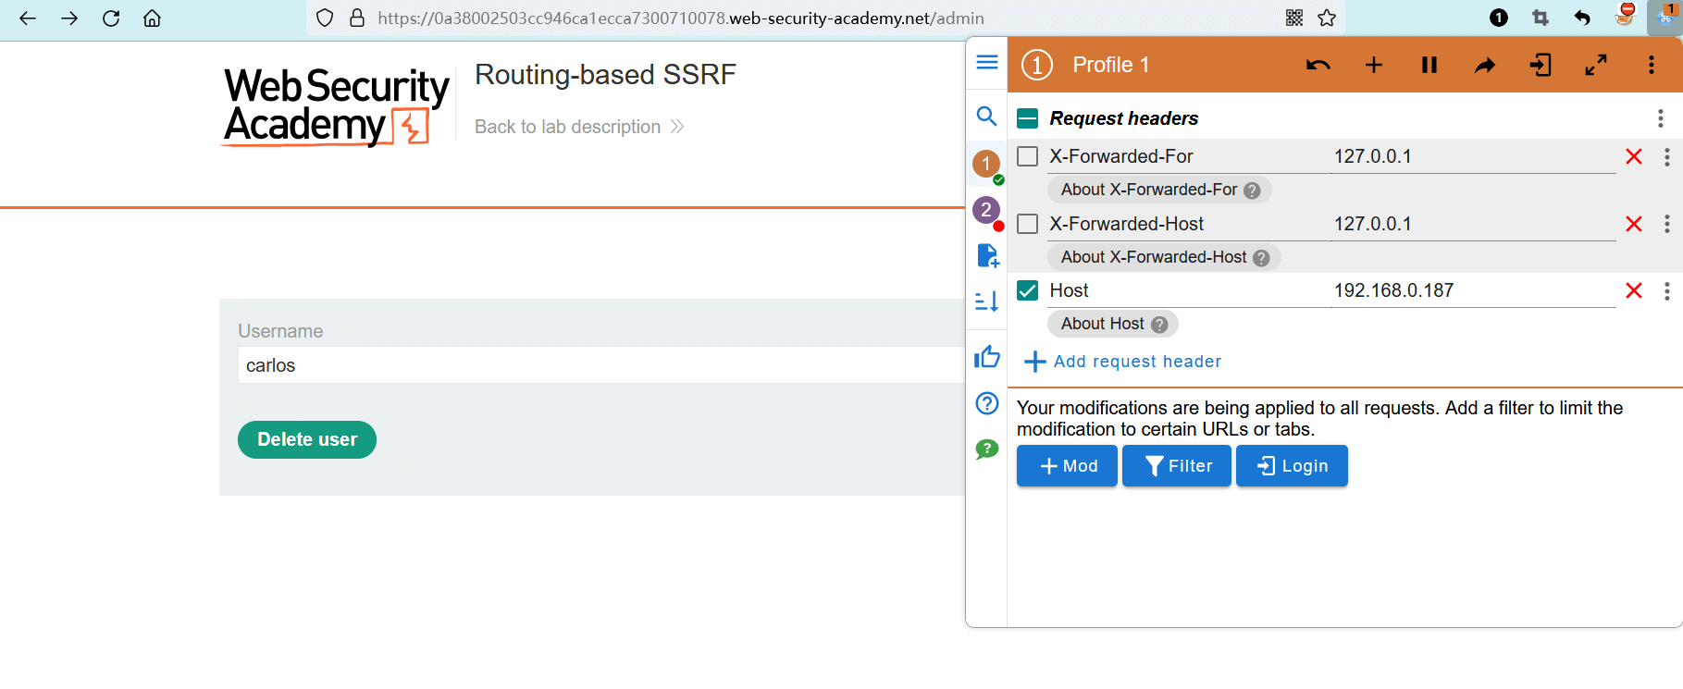Open the Host row options menu

(1666, 290)
